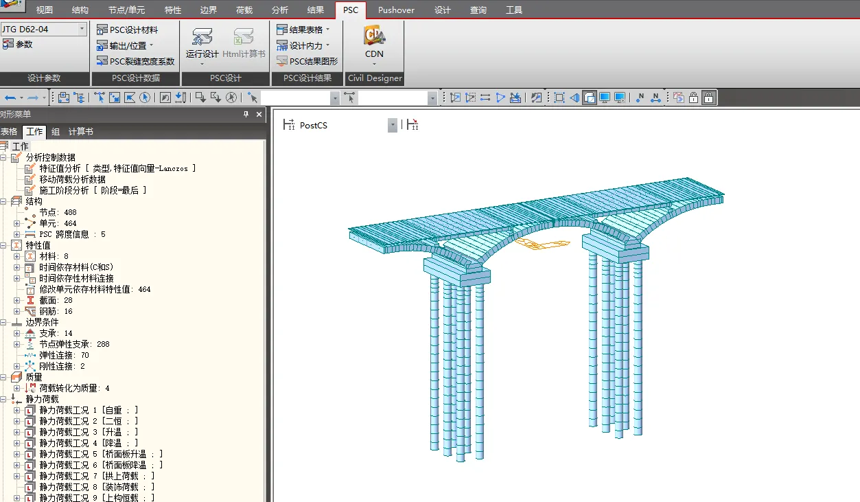The image size is (860, 502).
Task: Click the 移动荷载分析数据 document icon
Action: click(x=30, y=179)
